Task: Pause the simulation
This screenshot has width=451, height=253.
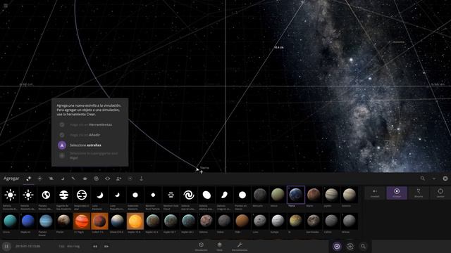Action: point(6,246)
